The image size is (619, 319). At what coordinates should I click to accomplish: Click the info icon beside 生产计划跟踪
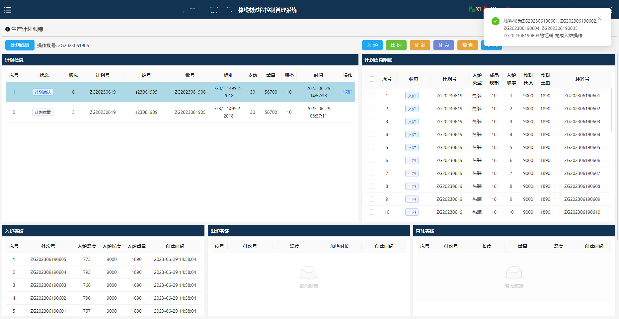[7, 29]
